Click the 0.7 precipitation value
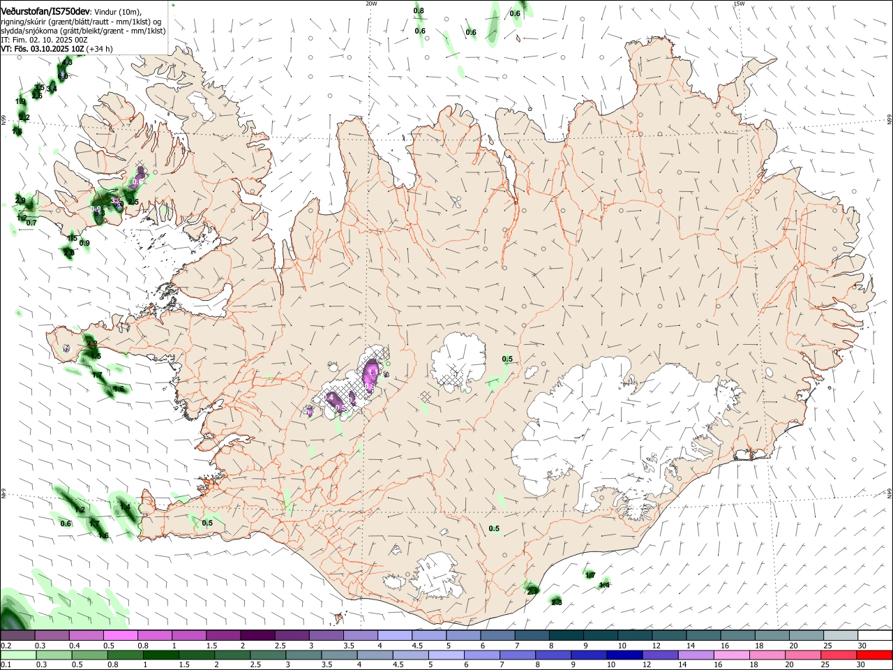Screen dimensions: 893x670 click(x=31, y=223)
